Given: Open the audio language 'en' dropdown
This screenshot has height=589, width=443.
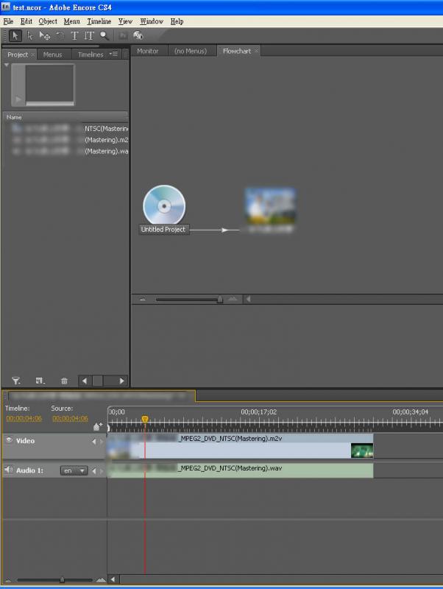Looking at the screenshot, I should click(x=82, y=470).
